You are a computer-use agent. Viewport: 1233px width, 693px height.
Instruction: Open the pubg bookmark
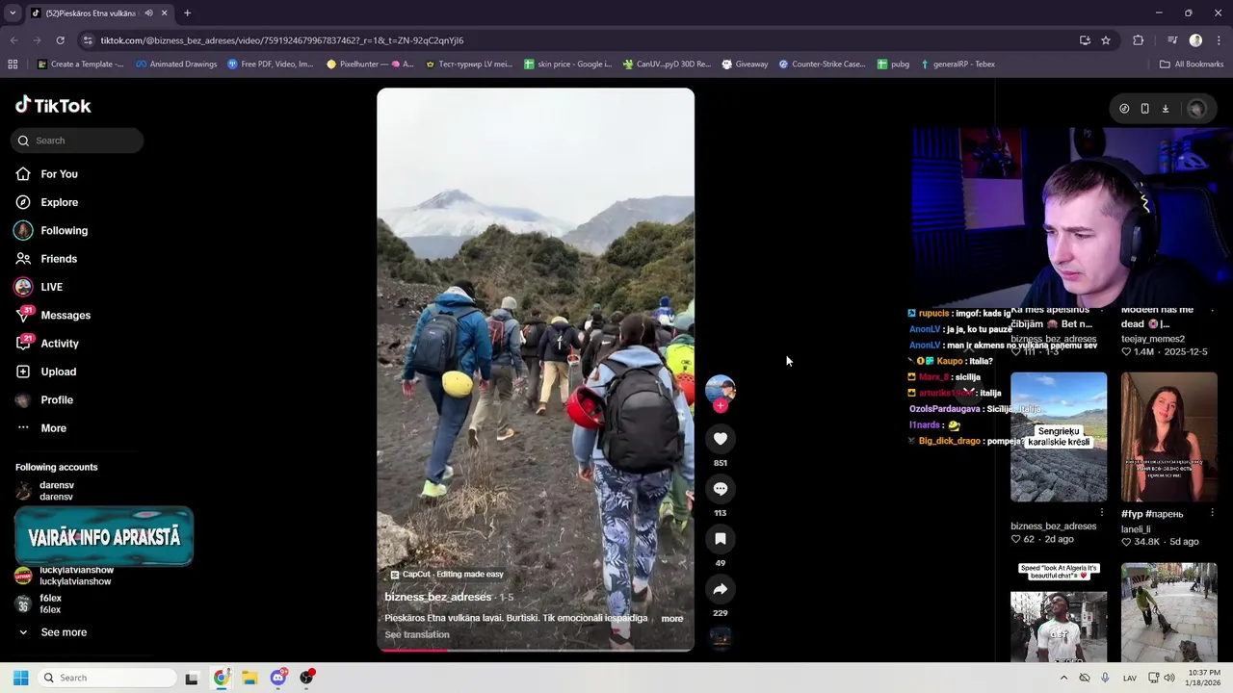tap(893, 64)
